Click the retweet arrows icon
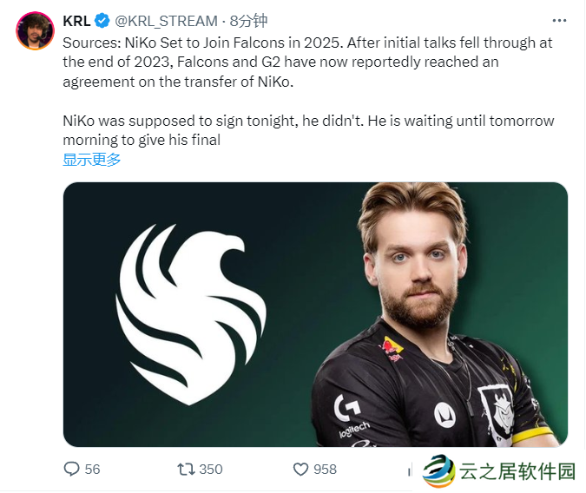This screenshot has width=586, height=493. 186,469
